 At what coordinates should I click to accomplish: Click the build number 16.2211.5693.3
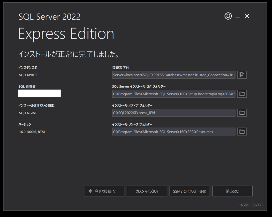click(x=251, y=205)
